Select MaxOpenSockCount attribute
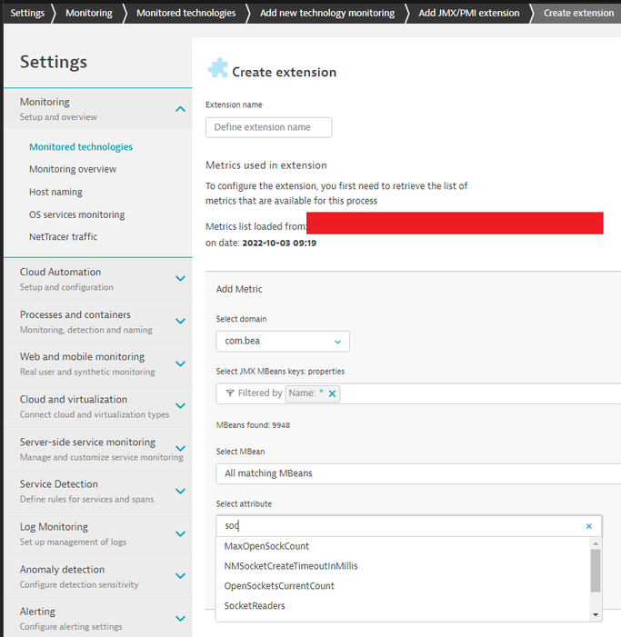The height and width of the screenshot is (637, 621). coord(266,546)
